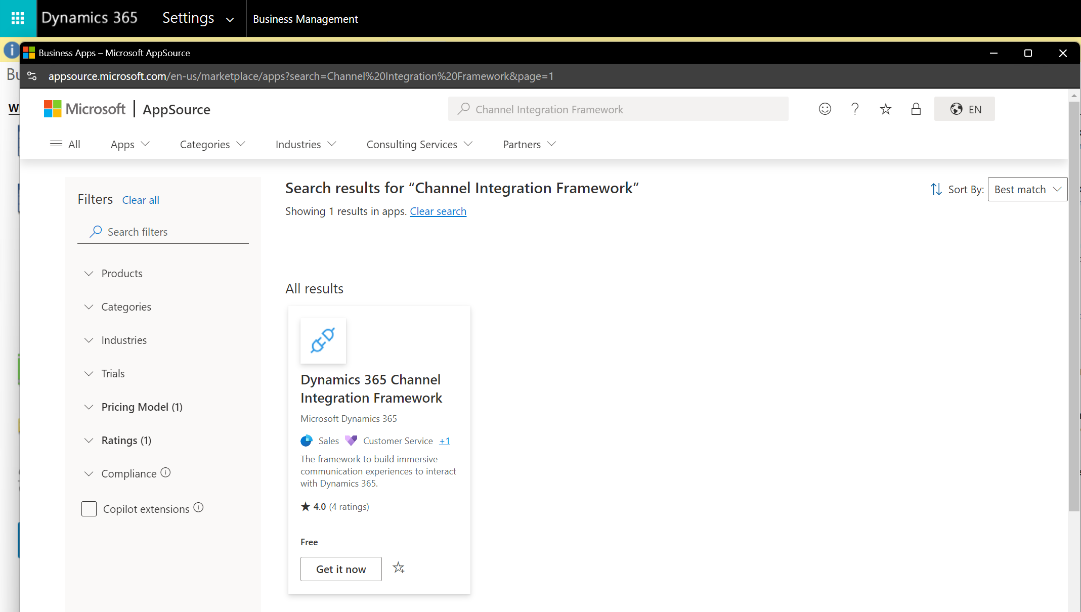Click the browser address bar URL
Screen dimensions: 1081x612
click(x=301, y=76)
